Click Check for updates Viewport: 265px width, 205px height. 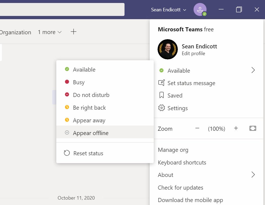180,188
